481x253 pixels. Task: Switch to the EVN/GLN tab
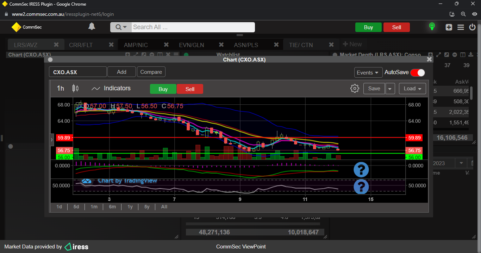coord(191,45)
